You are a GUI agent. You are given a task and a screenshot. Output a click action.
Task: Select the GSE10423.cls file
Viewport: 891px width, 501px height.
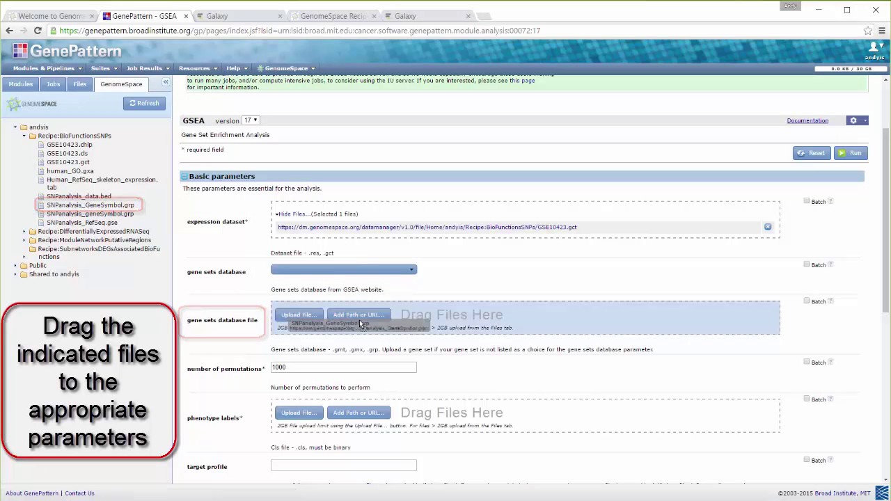pos(67,153)
